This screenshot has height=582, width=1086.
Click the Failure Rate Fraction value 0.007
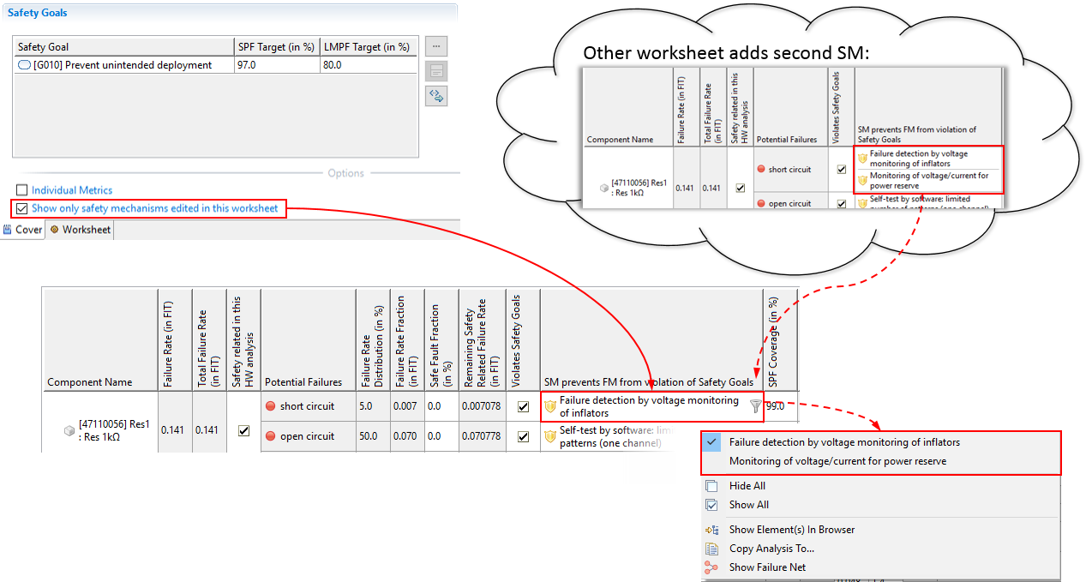pos(406,406)
